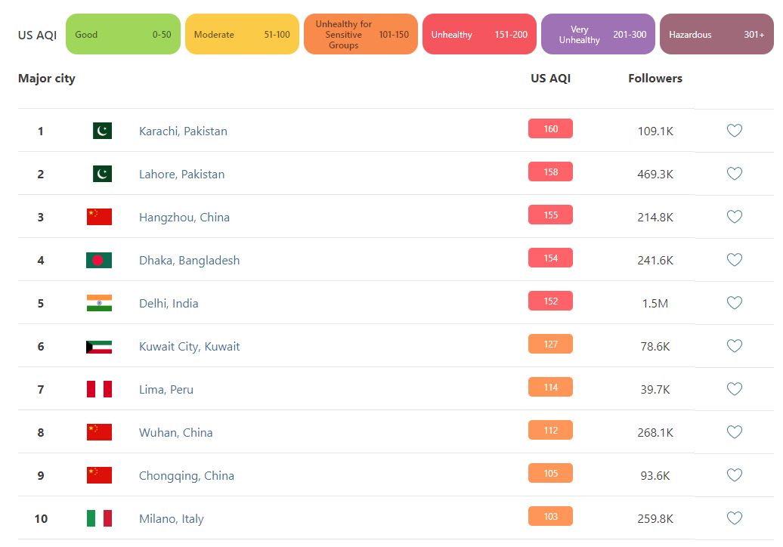
Task: Click the Italy flag icon
Action: (x=99, y=518)
